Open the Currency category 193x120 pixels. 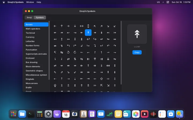[x=36, y=37]
